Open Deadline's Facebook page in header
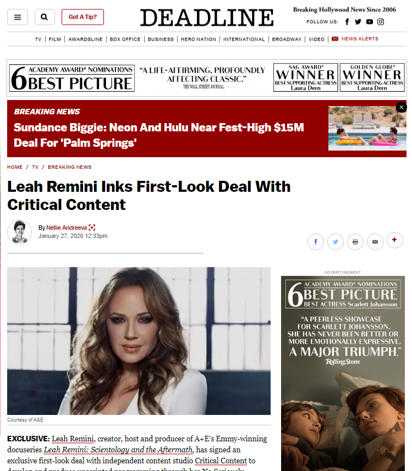Image resolution: width=412 pixels, height=471 pixels. (x=347, y=21)
